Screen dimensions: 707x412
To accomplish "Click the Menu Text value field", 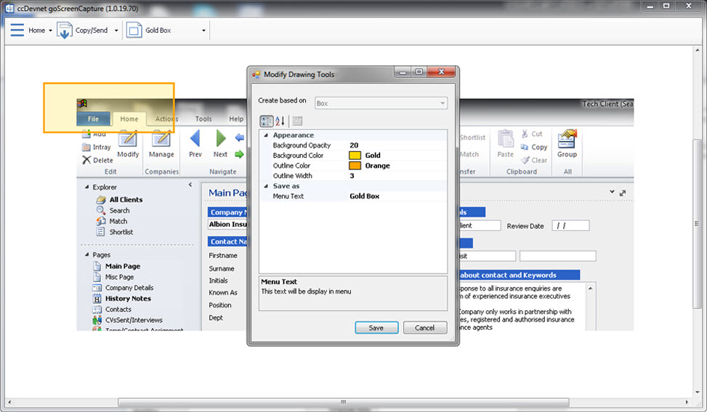I will tap(396, 196).
